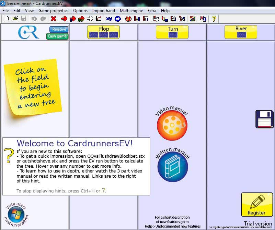275x230 pixels.
Task: Click the Flop cards button
Action: (x=103, y=32)
